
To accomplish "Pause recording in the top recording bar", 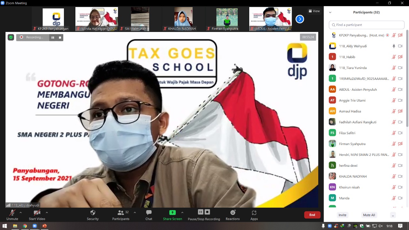I will tap(53, 37).
